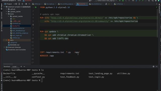161x91 pixels.
Task: Select requirements.txt in the project tree
Action: point(18,28)
